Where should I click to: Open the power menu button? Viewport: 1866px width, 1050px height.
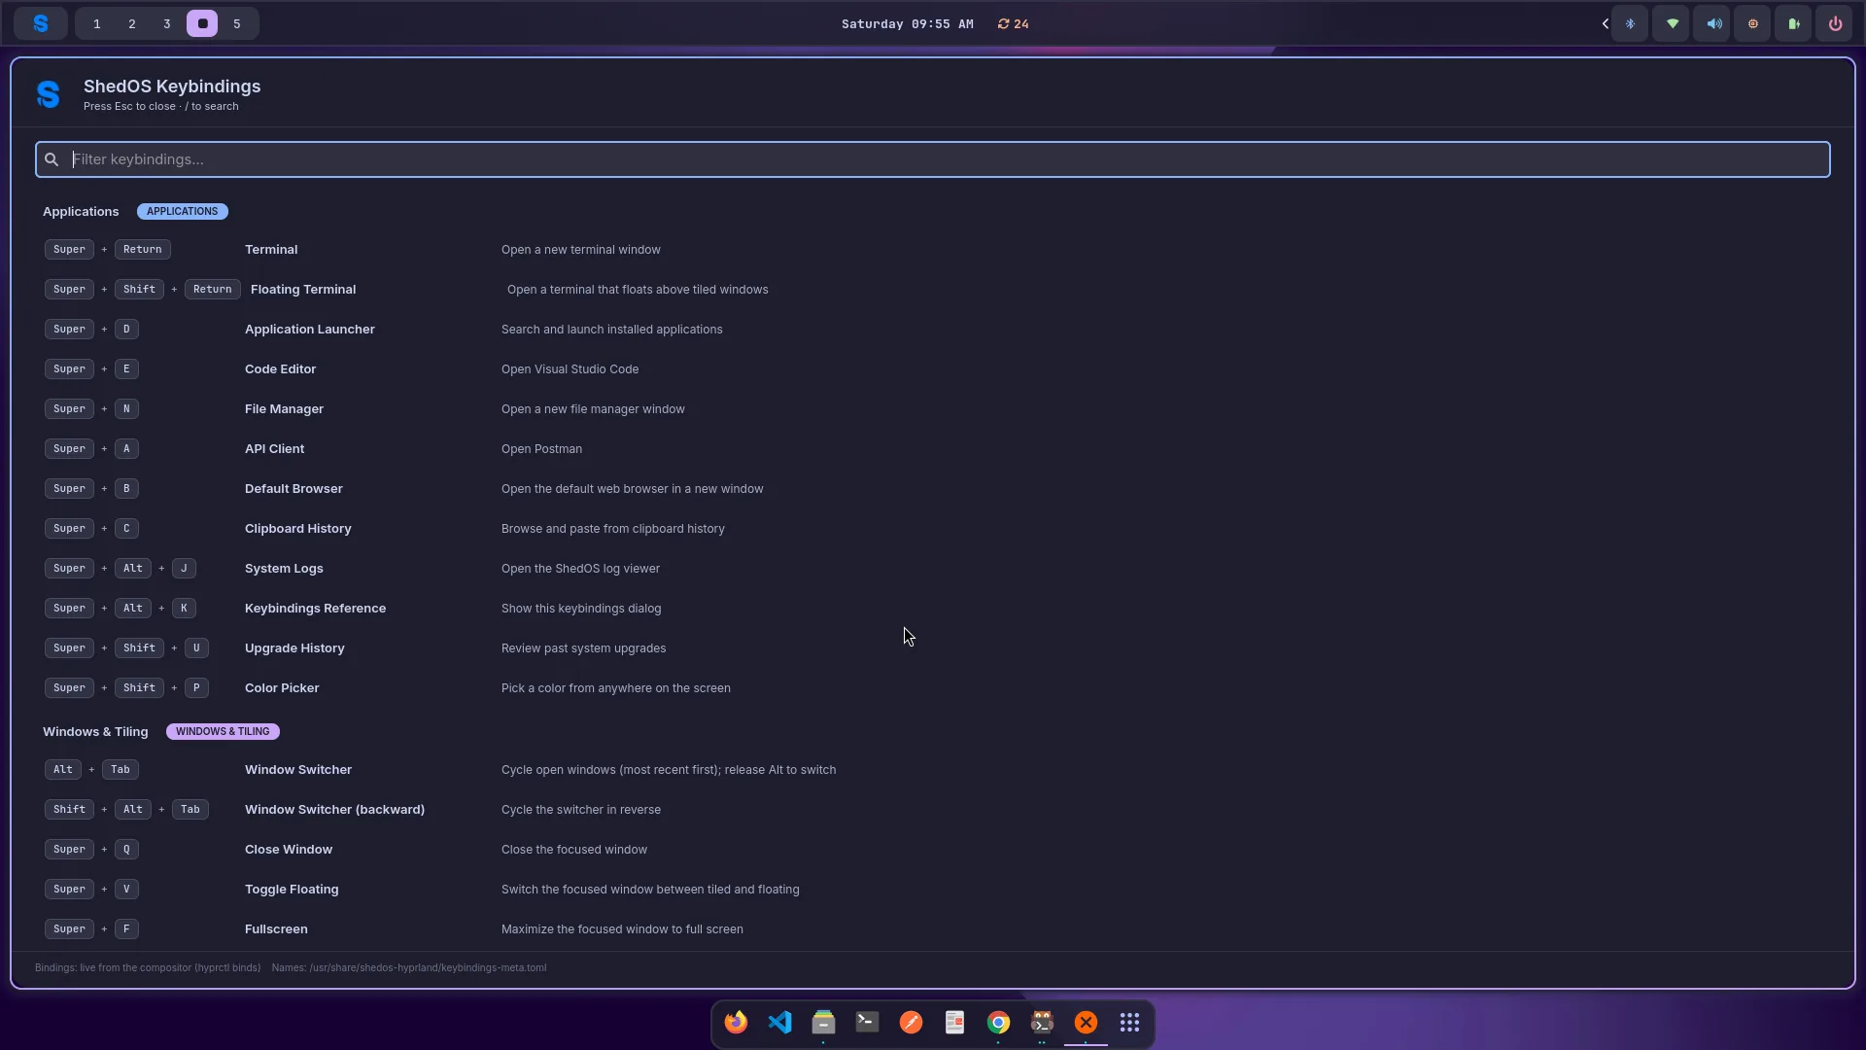point(1835,23)
